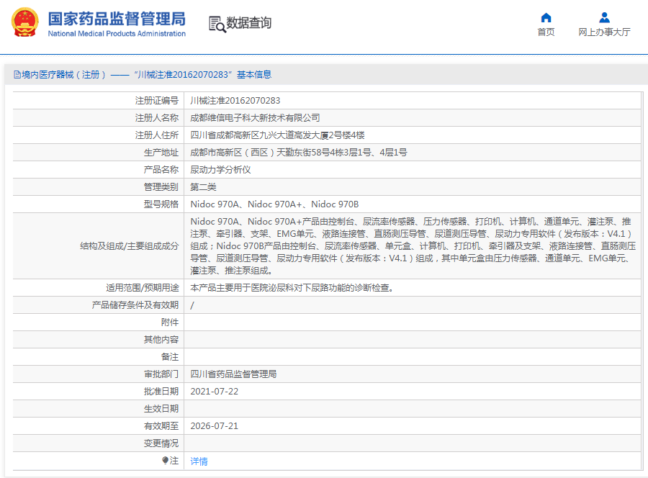Click the expiry date 2026-07-21

[x=214, y=426]
